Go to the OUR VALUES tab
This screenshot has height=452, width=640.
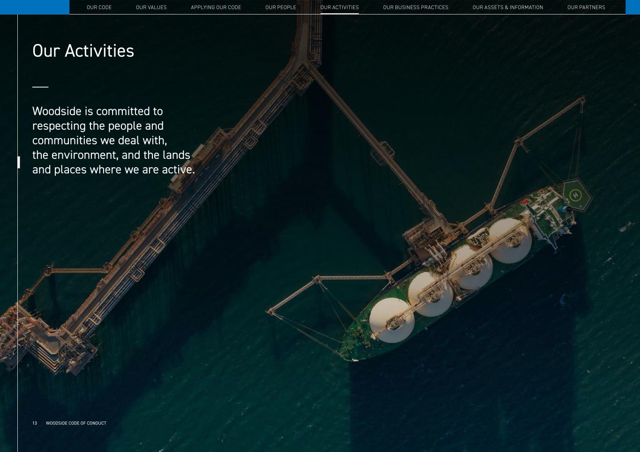tap(151, 7)
